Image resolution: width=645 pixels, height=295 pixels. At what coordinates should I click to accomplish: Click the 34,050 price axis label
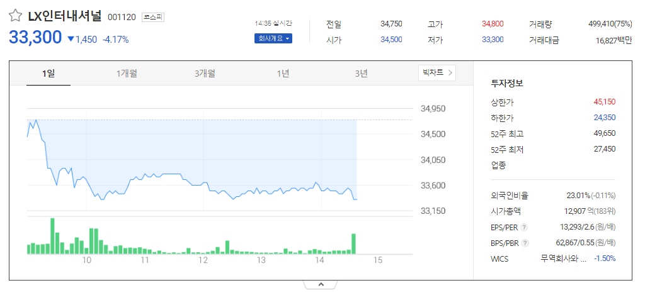pos(433,160)
